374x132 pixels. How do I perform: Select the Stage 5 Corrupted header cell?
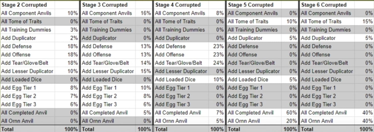click(251, 5)
